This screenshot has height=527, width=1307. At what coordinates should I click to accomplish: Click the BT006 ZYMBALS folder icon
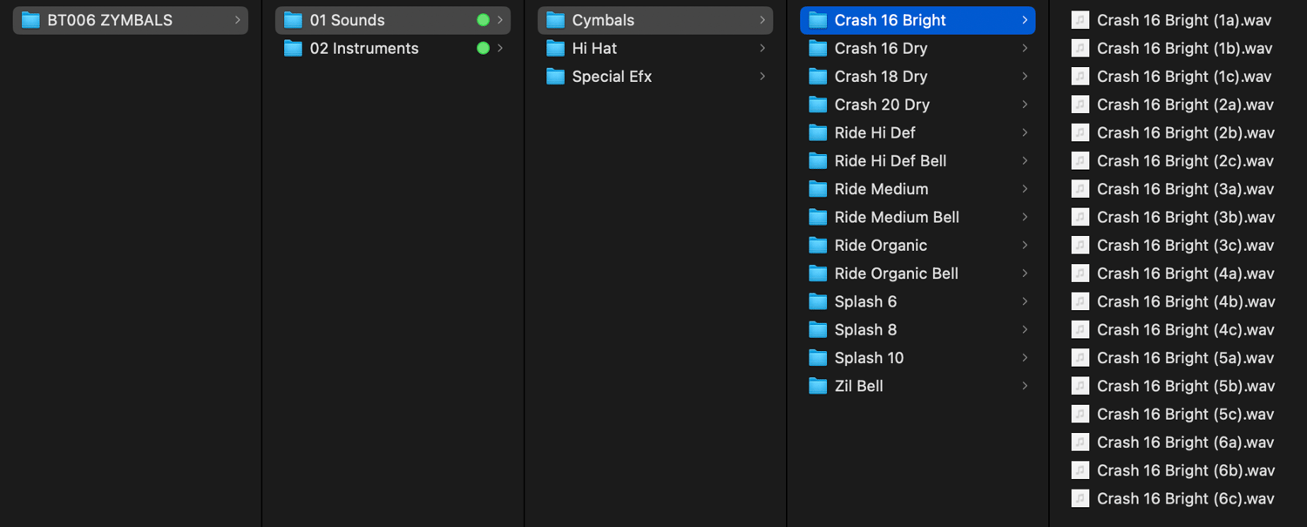30,20
